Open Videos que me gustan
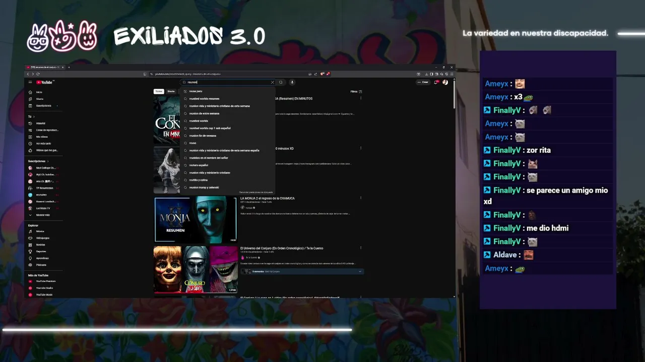The height and width of the screenshot is (362, 645). 43,150
